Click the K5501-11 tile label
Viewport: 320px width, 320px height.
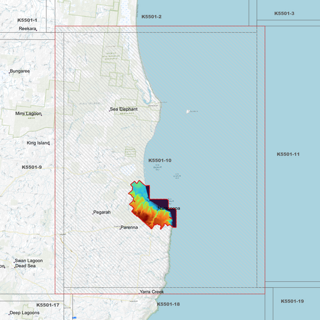point(288,154)
